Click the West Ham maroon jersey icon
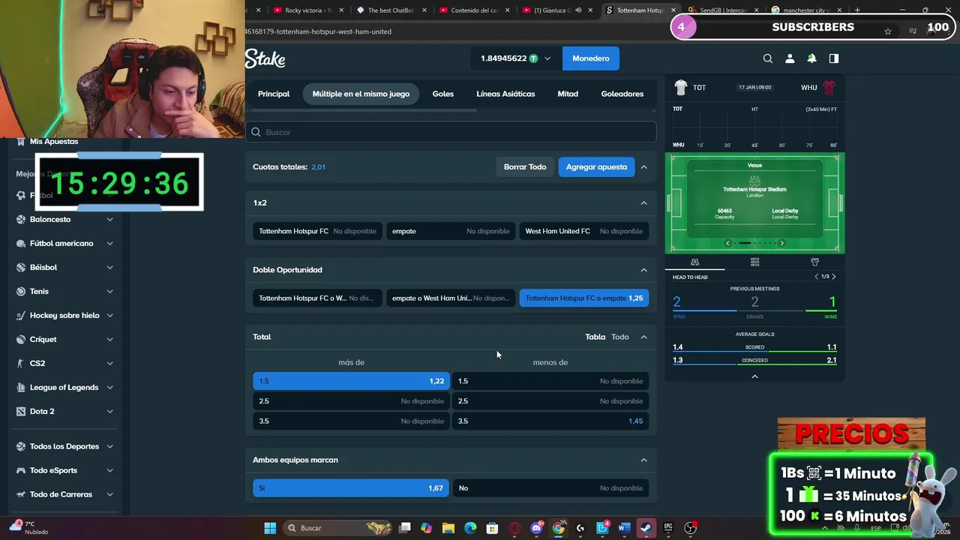960x540 pixels. (829, 88)
